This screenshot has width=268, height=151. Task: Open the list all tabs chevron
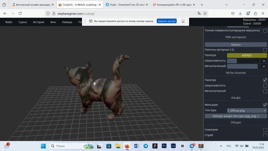227,5
